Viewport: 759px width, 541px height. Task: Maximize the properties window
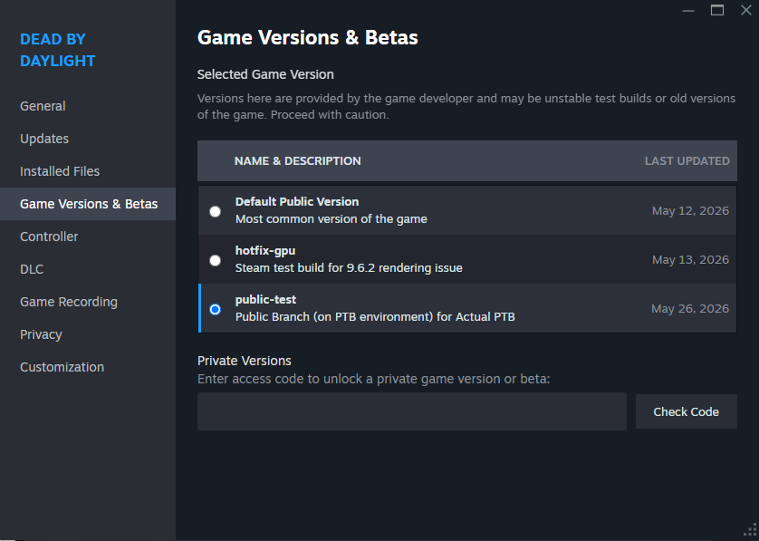(717, 10)
